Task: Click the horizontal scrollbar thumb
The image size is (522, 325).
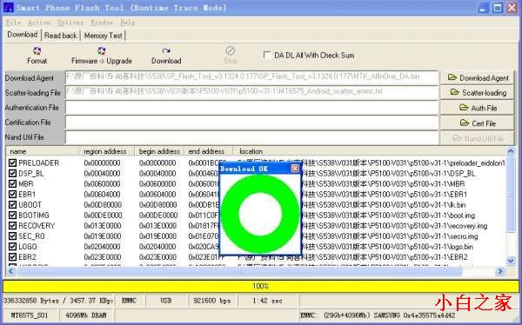Action: coord(239,271)
